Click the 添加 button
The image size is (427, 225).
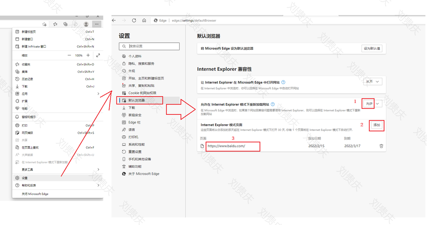click(376, 125)
